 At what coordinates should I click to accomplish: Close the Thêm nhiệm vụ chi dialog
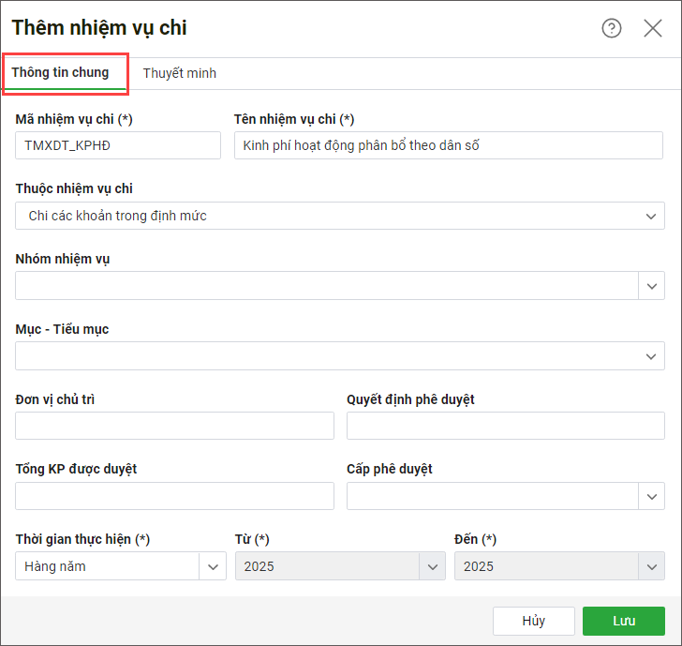(x=653, y=28)
